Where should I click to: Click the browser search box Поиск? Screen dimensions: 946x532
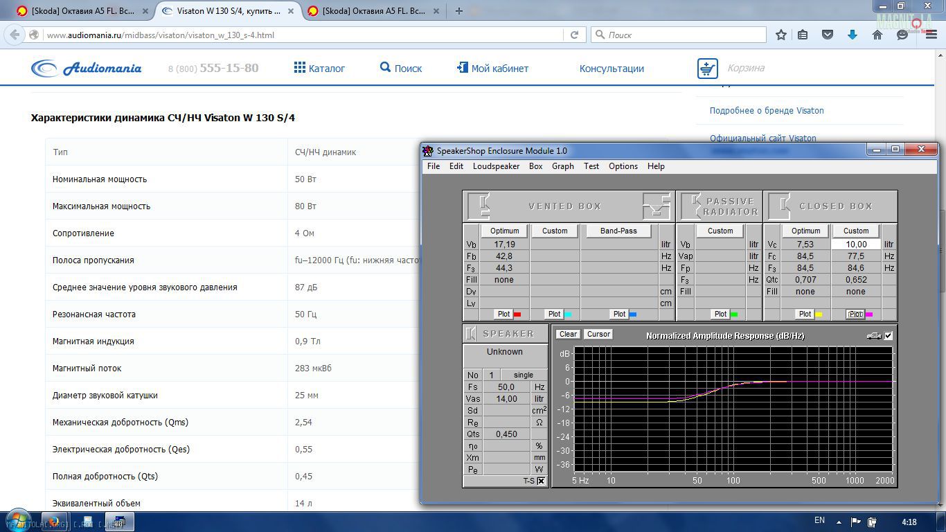point(679,35)
